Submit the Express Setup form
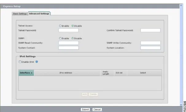The width and height of the screenshot is (186, 112). 85,109
